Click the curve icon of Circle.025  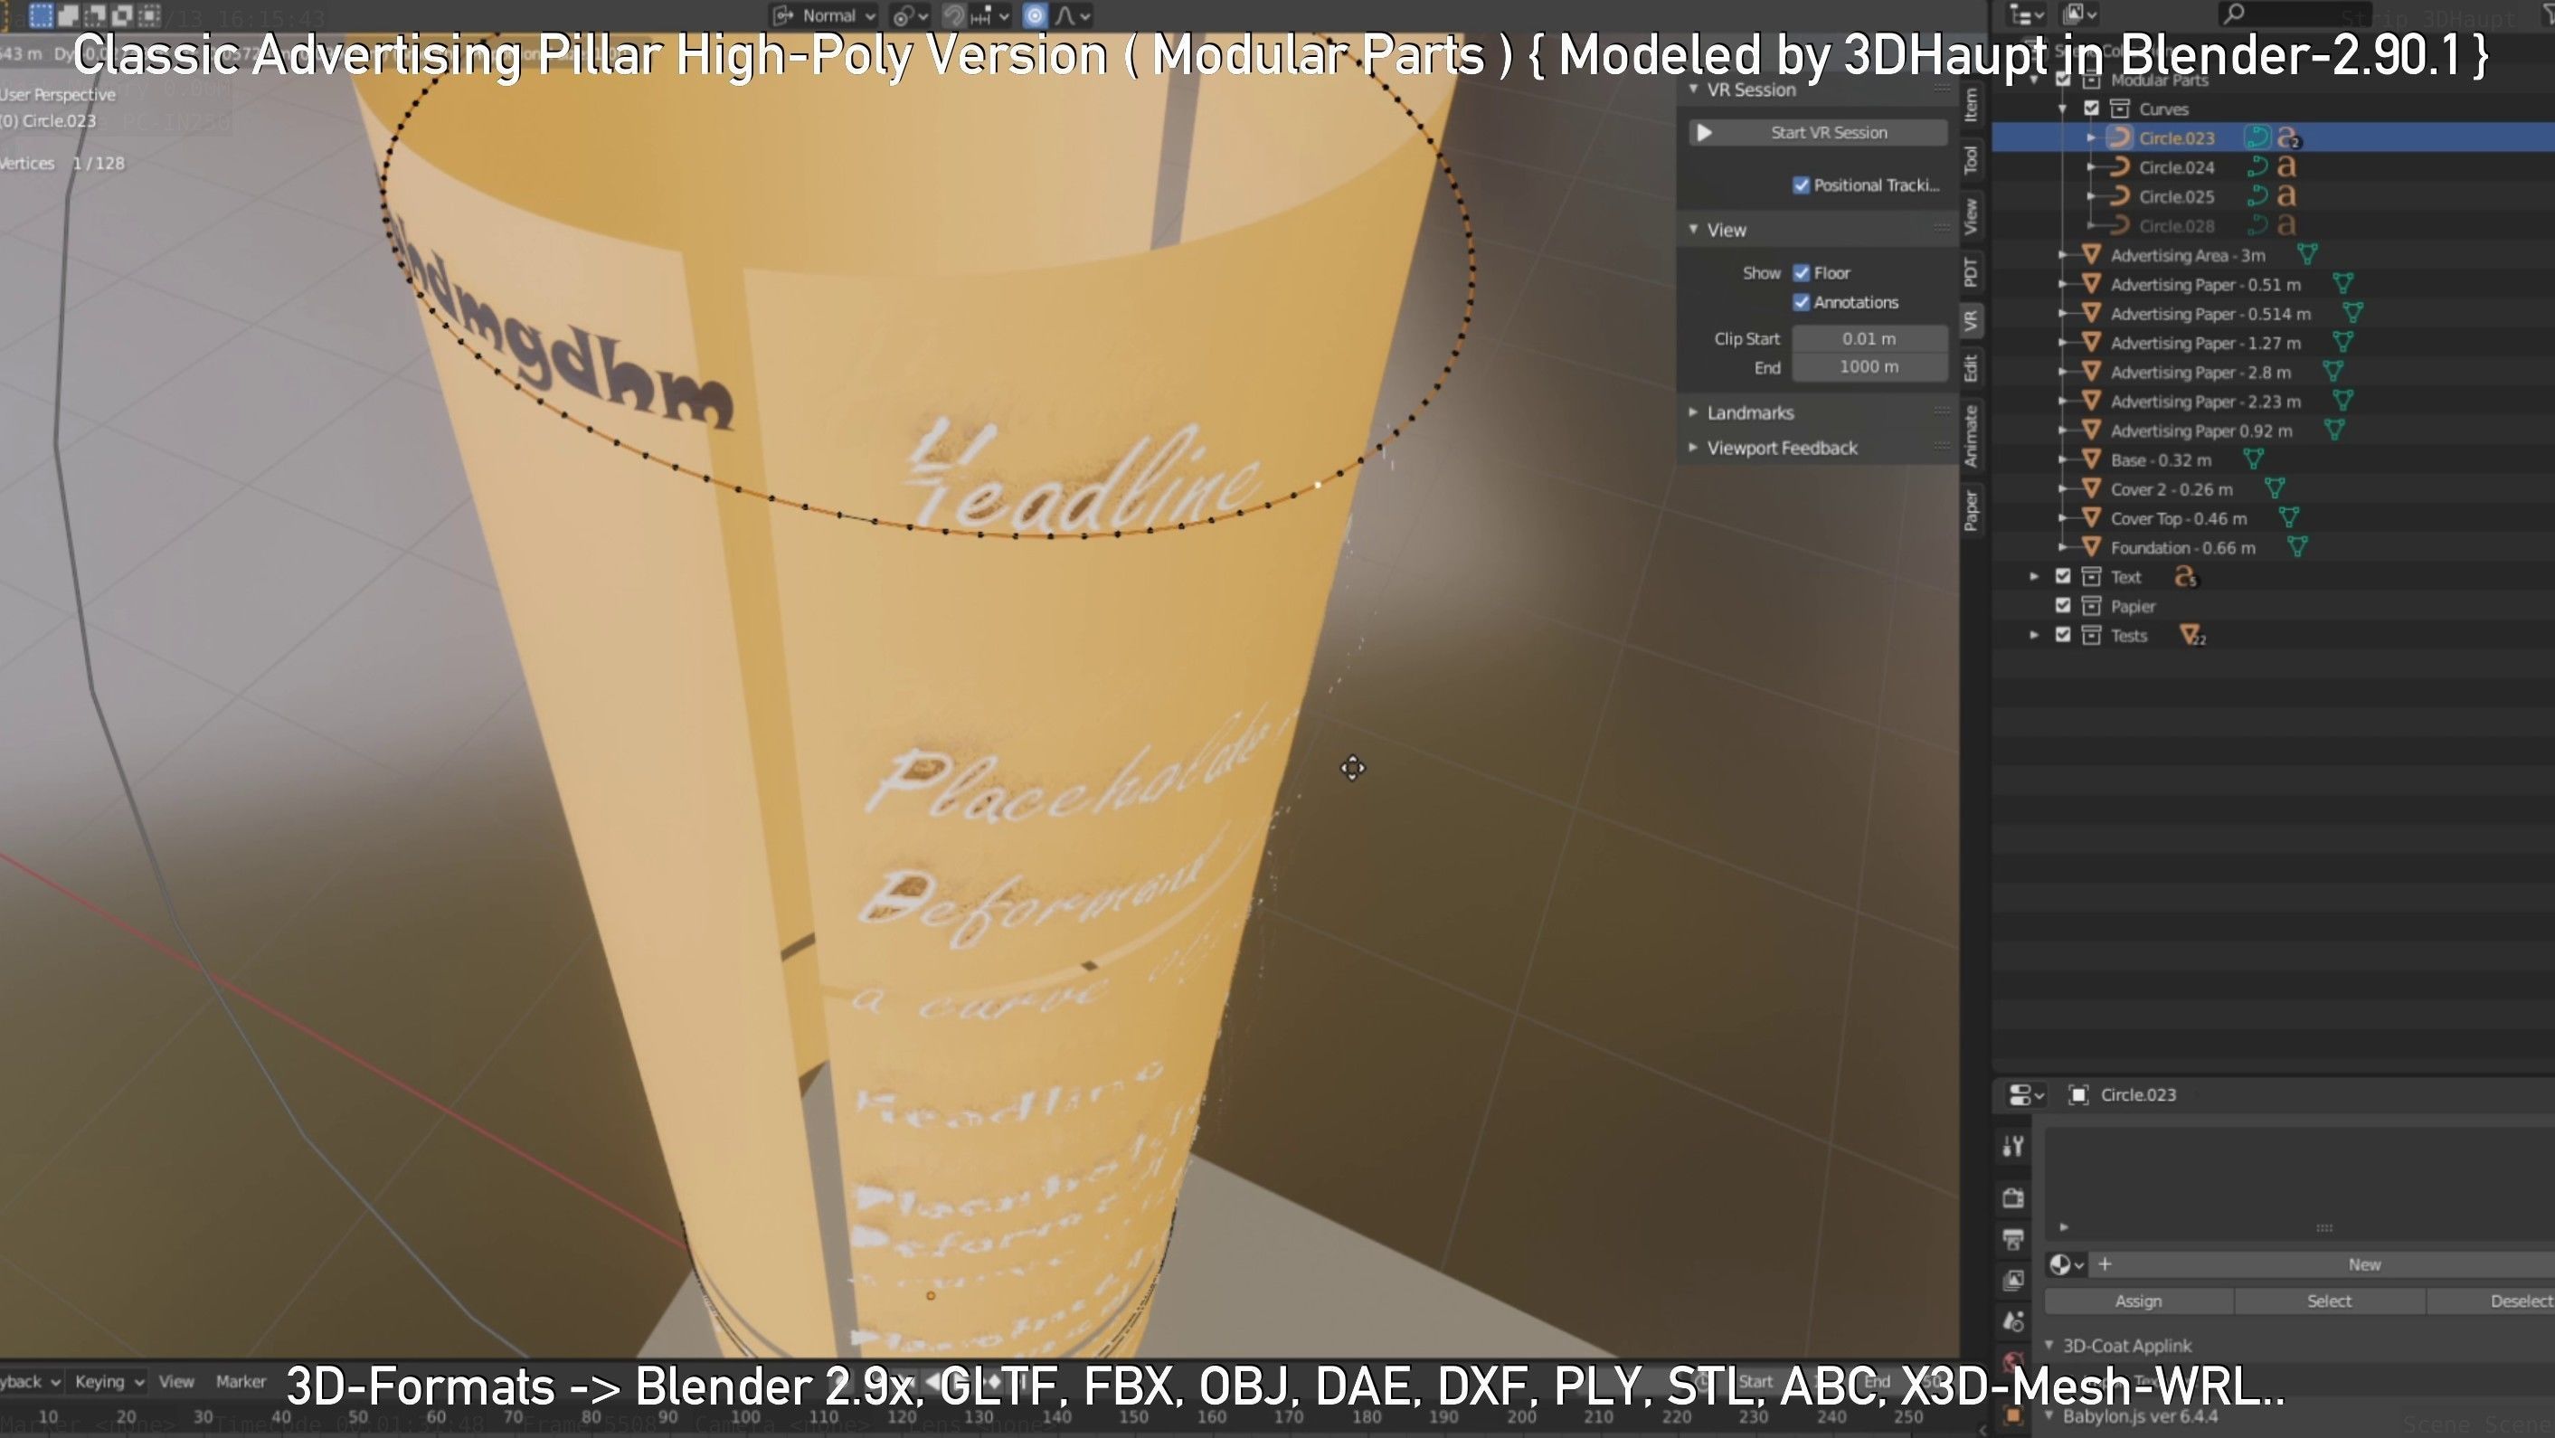[x=2120, y=195]
